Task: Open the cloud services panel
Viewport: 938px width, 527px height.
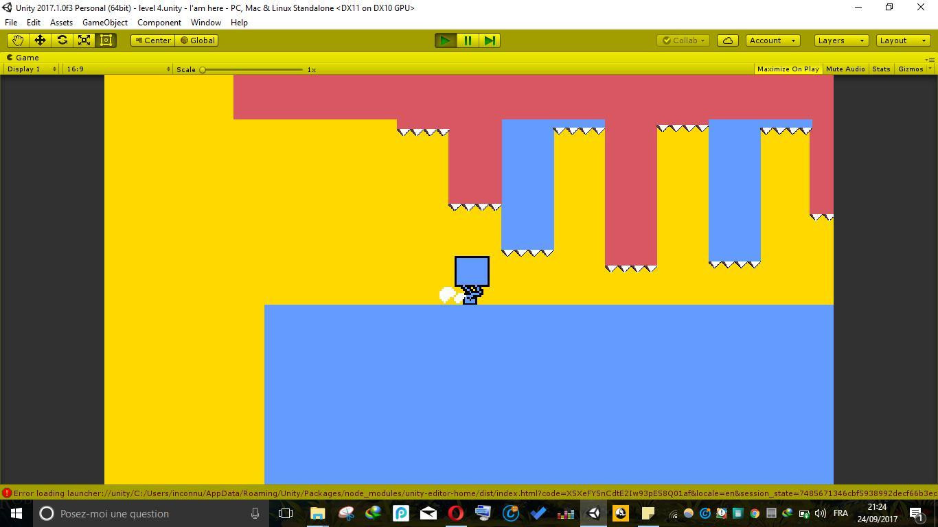Action: pos(727,40)
